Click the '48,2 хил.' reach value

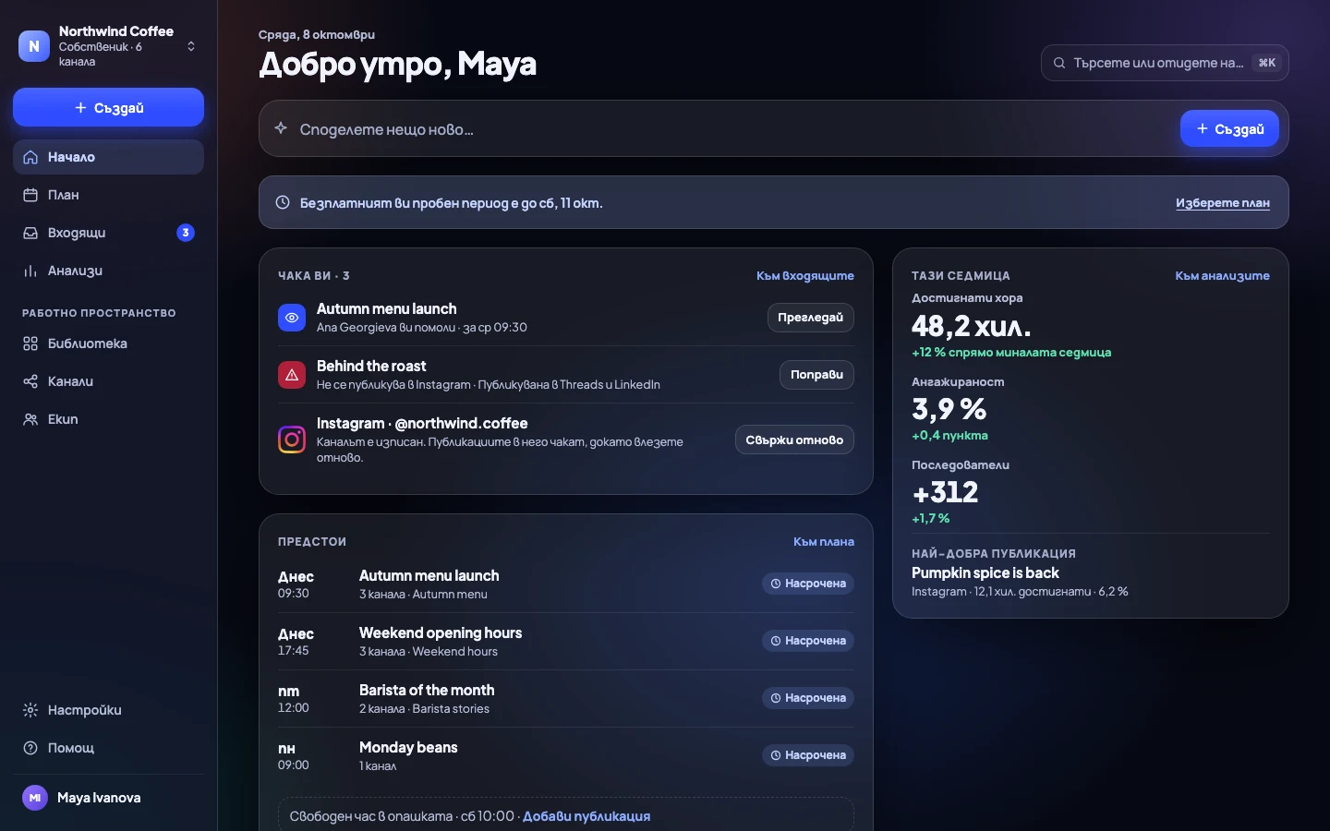coord(972,326)
